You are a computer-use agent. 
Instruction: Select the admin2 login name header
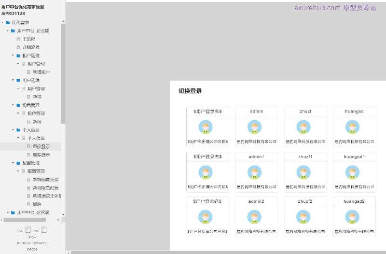[256, 201]
